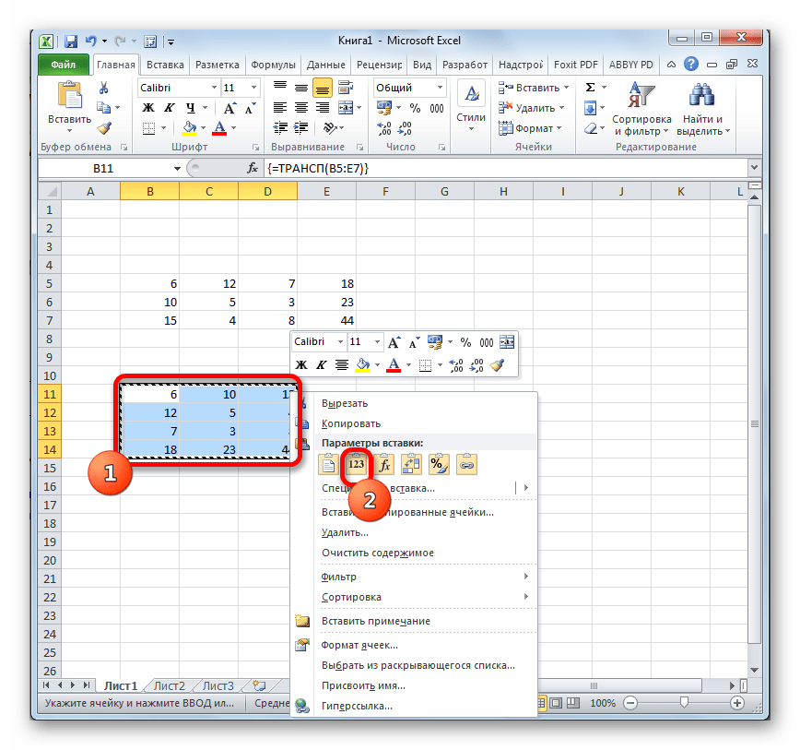
Task: Choose Гиперссылка in the context menu
Action: 357,706
